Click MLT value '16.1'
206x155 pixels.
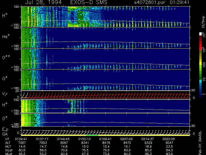pyautogui.click(x=127, y=146)
